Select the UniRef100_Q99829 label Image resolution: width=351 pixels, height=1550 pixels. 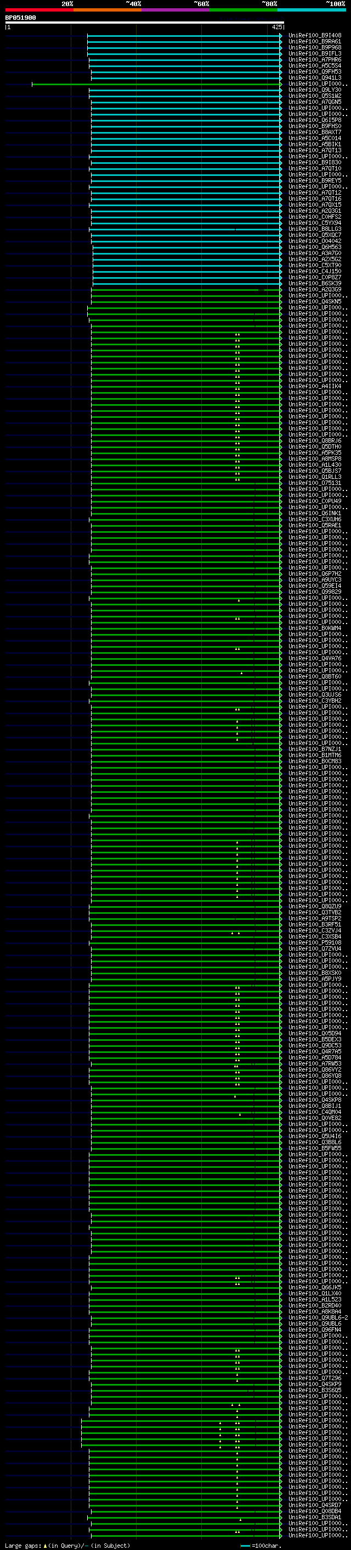315,592
